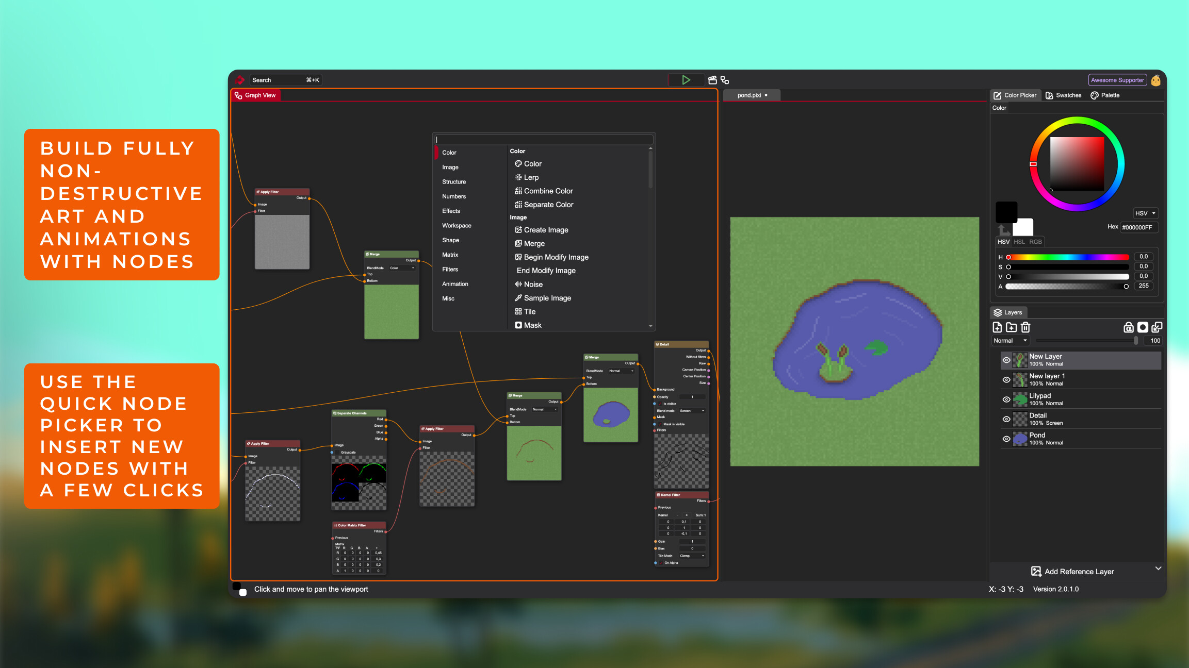1189x668 pixels.
Task: Click the hex color input field
Action: 1139,227
